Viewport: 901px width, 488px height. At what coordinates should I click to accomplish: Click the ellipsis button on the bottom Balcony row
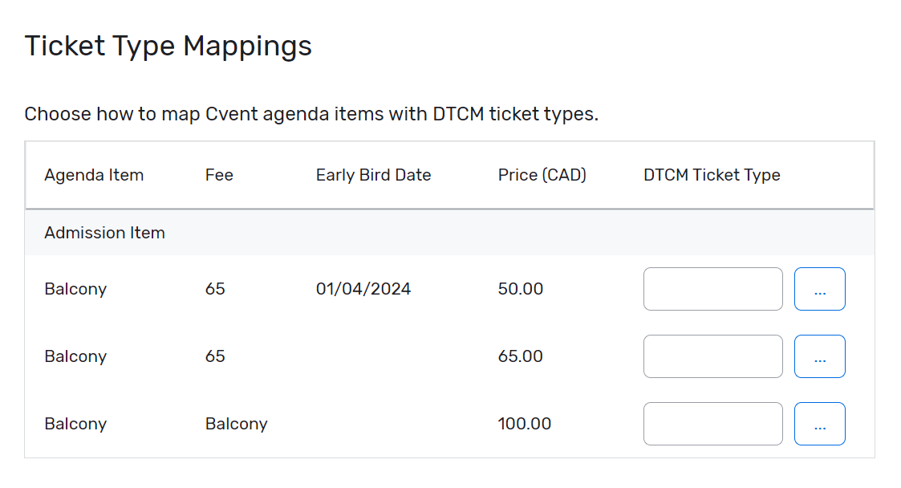(x=819, y=423)
